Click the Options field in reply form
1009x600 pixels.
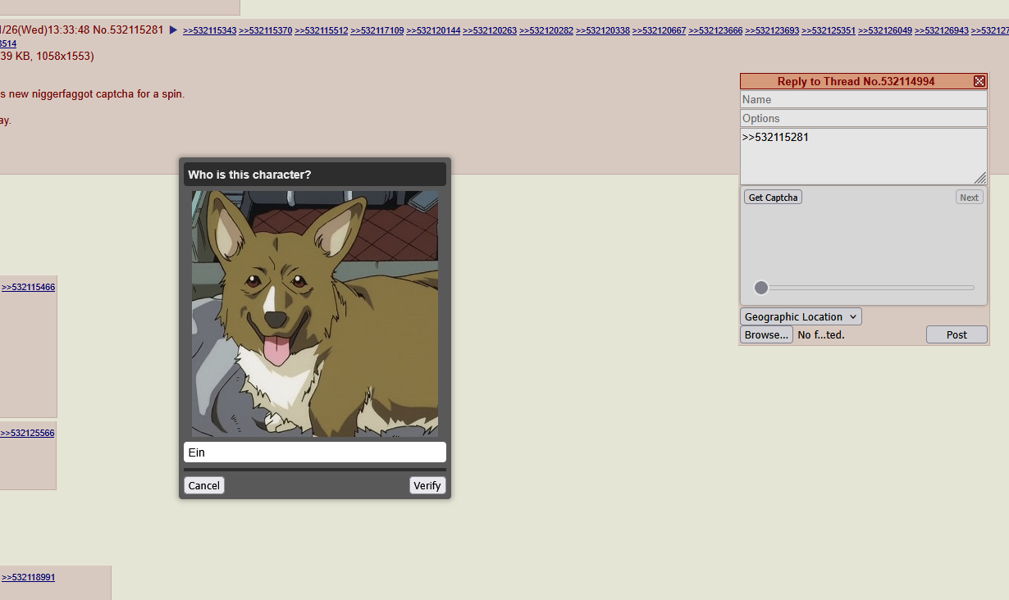coord(864,118)
